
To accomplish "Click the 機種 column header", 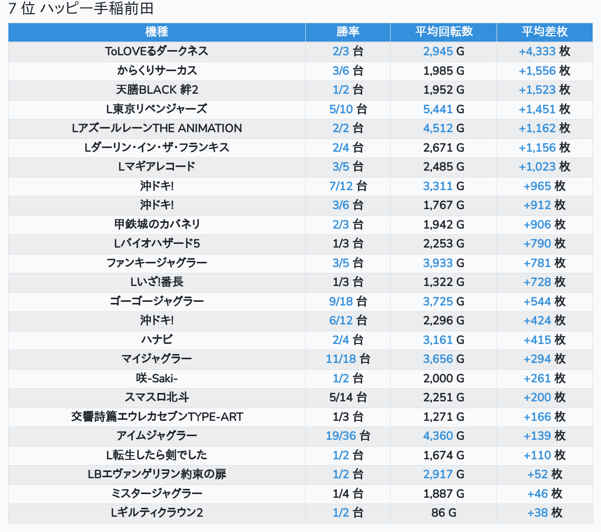I will pyautogui.click(x=157, y=32).
